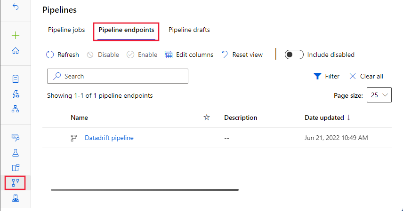Open the Notebooks clipboard icon in sidebar
Viewport: 403px width, 211px height.
pos(16,79)
